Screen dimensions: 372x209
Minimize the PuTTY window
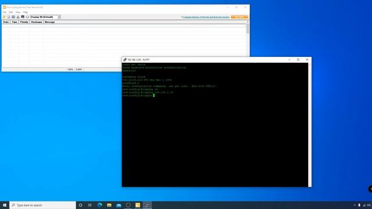(289, 60)
